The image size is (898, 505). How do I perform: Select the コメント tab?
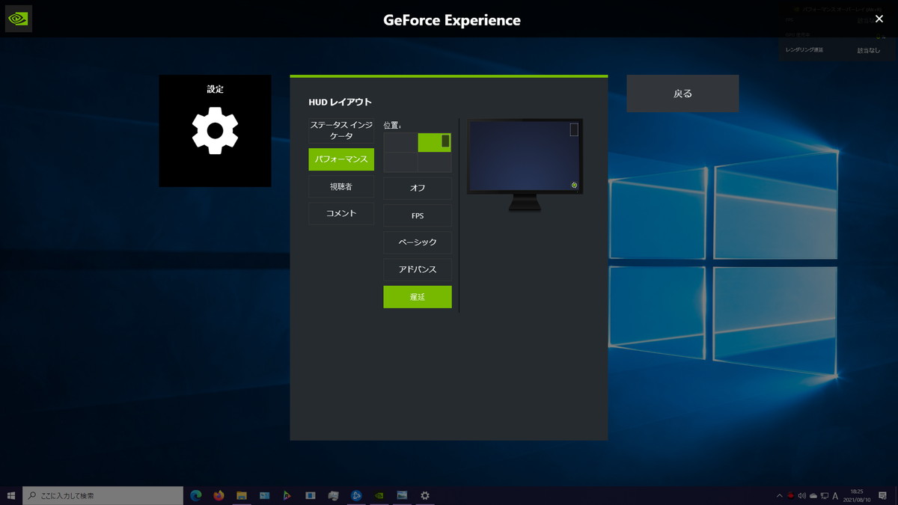coord(341,213)
